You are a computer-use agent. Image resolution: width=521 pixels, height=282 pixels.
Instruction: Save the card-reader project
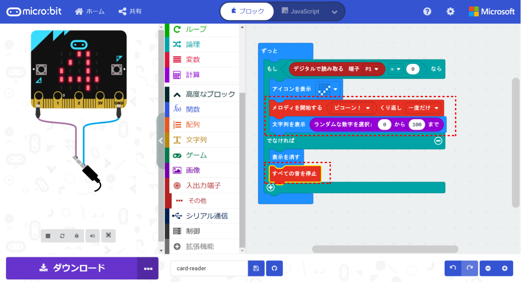tap(256, 268)
